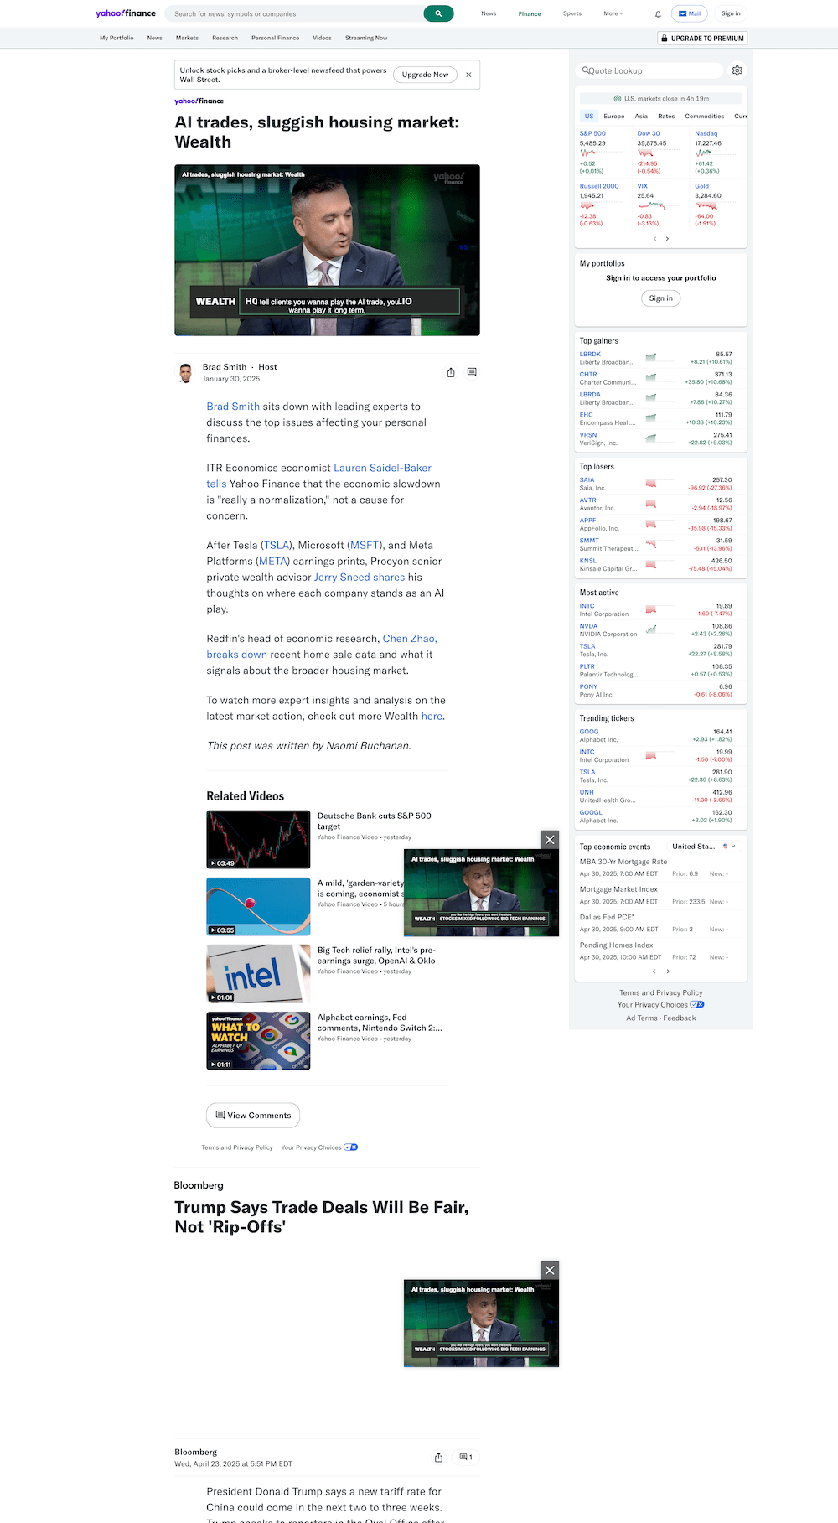Viewport: 838px width, 1523px height.
Task: Share the Wealth article
Action: click(451, 372)
